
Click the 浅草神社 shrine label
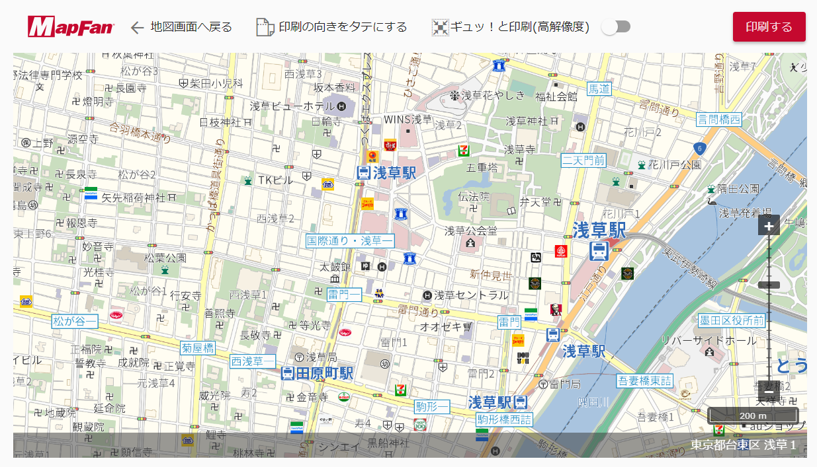(527, 121)
